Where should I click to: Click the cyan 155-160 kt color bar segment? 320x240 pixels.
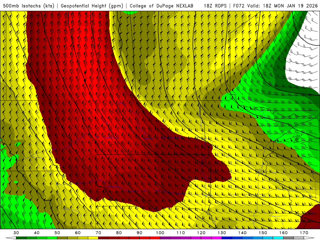[x=278, y=238]
